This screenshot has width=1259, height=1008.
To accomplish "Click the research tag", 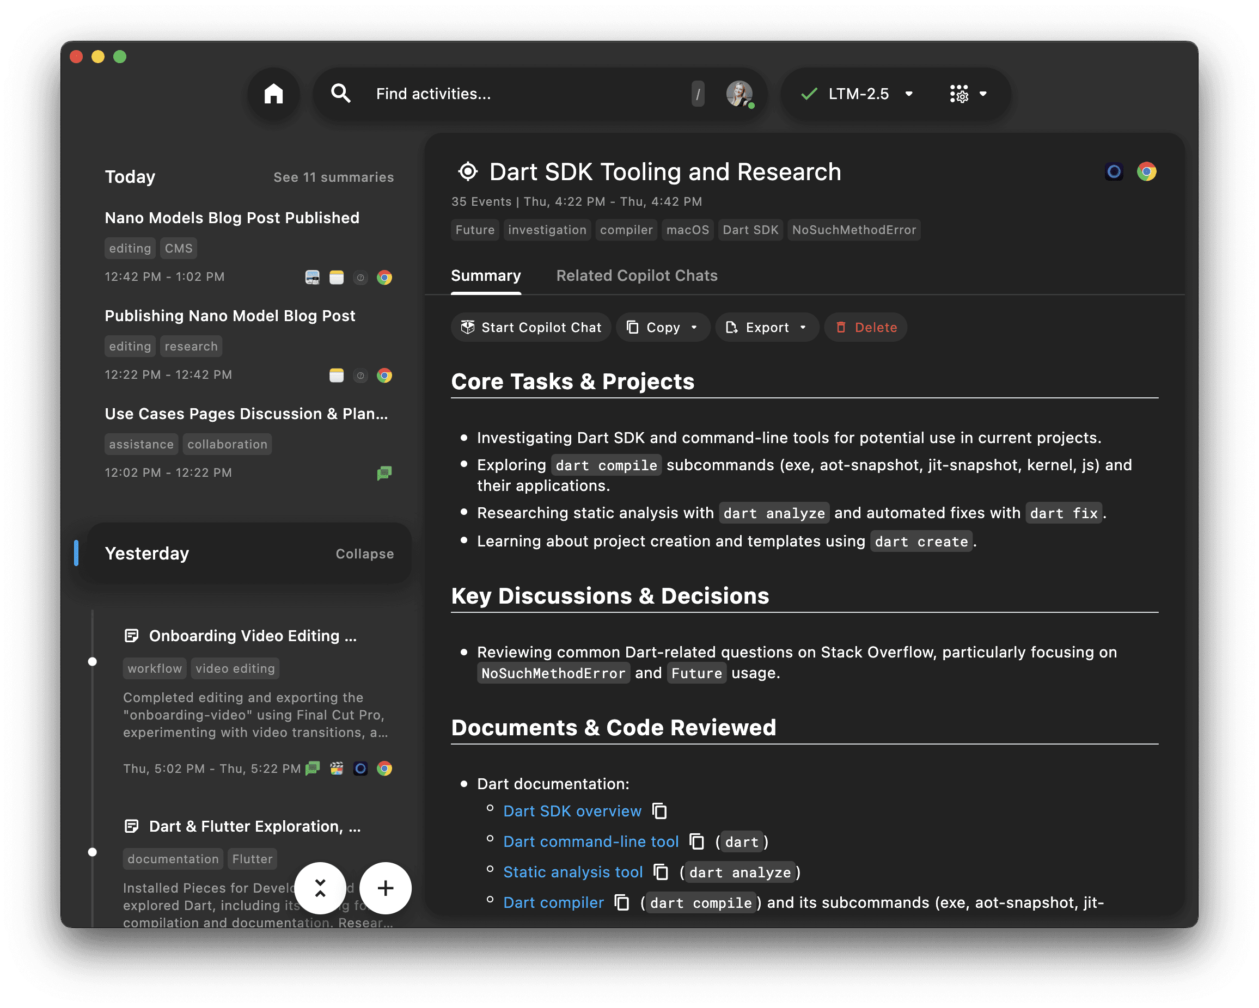I will [191, 346].
